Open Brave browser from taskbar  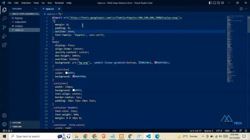click(104, 136)
